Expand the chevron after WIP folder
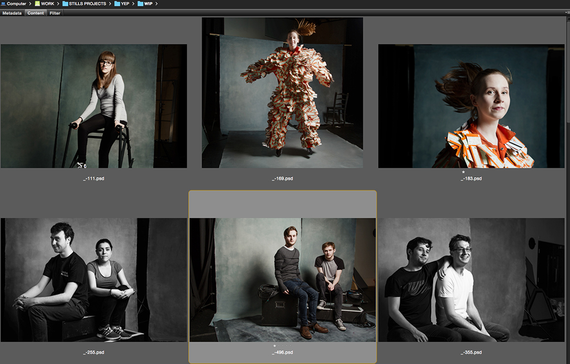This screenshot has width=570, height=364. point(156,4)
